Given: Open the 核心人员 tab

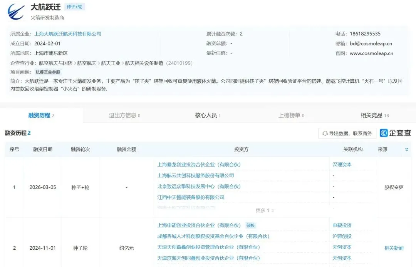Looking at the screenshot, I should tap(208, 115).
